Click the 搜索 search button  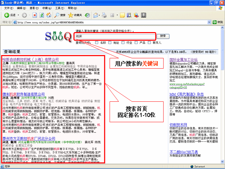163,36
